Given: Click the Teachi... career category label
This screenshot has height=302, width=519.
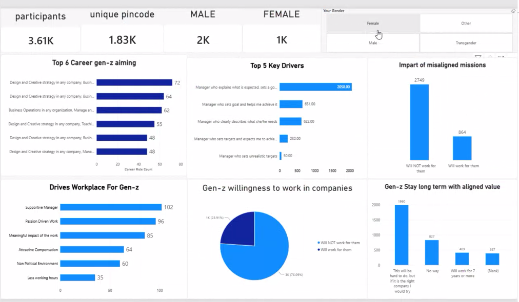Looking at the screenshot, I should click(51, 124).
